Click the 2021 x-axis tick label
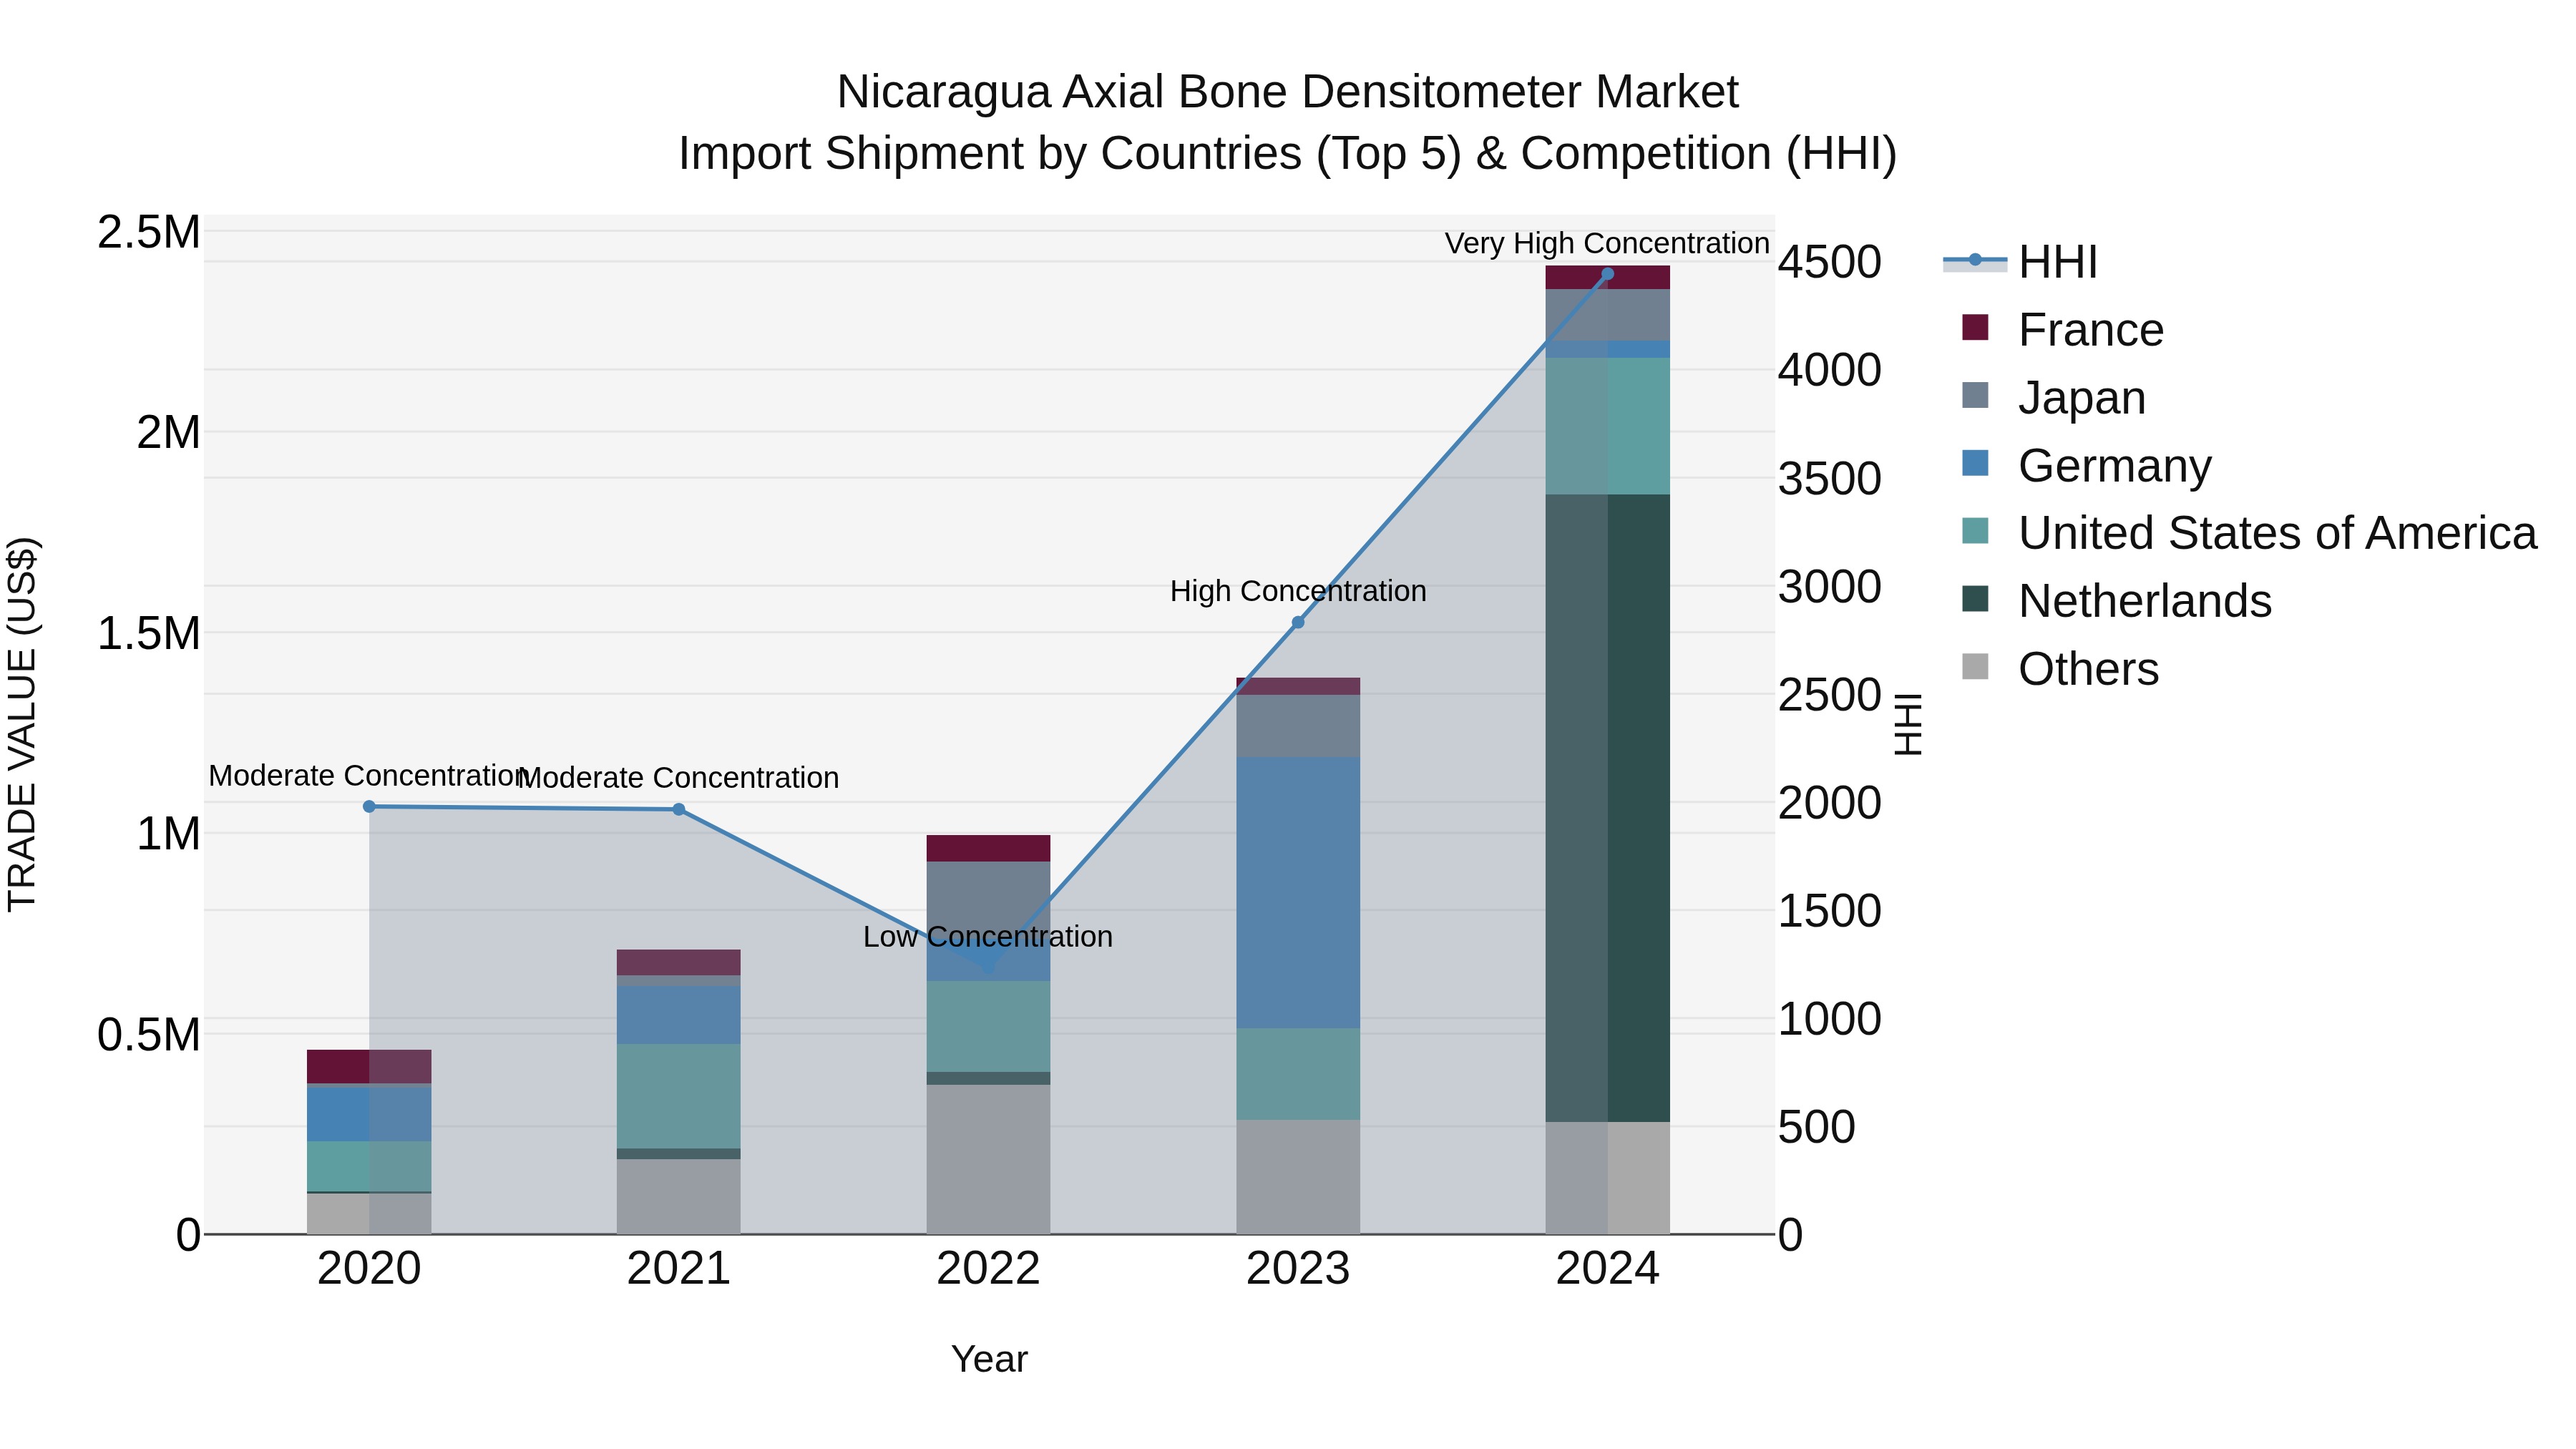Screen dimensions: 2576x1449 pyautogui.click(x=679, y=1269)
